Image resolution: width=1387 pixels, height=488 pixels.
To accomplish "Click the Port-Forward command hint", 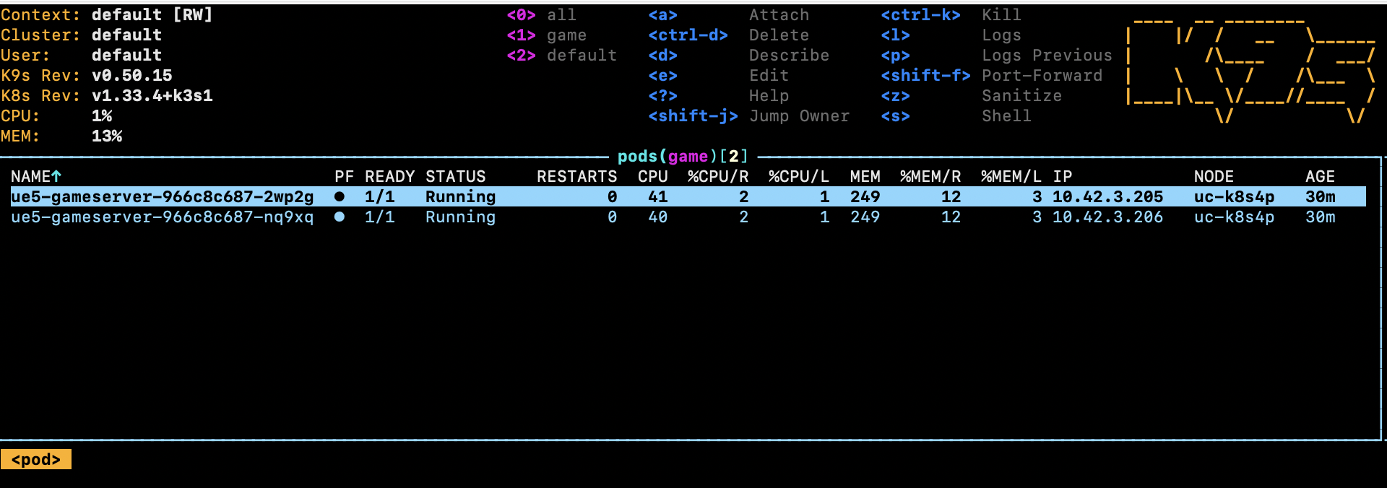I will pos(1042,75).
